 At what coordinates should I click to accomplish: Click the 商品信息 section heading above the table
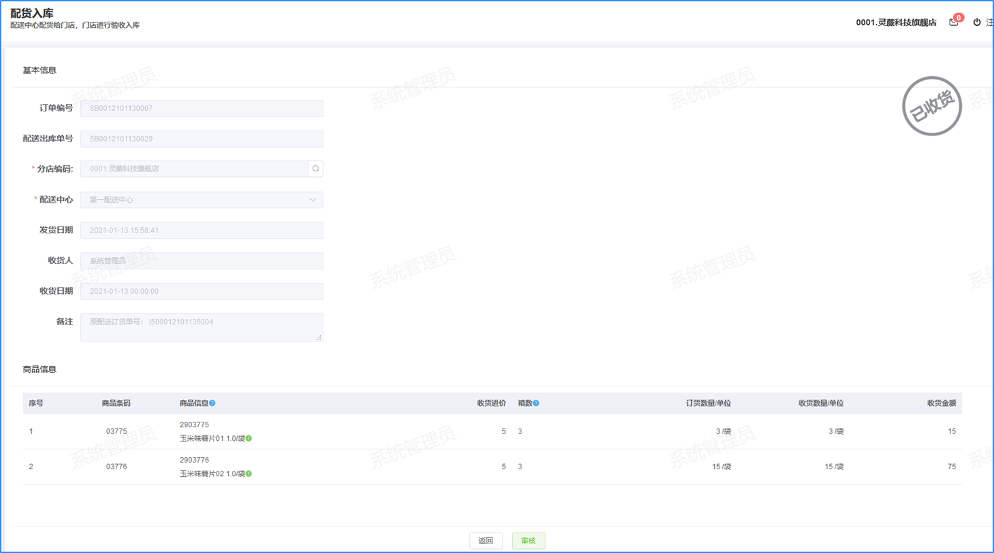pos(39,369)
